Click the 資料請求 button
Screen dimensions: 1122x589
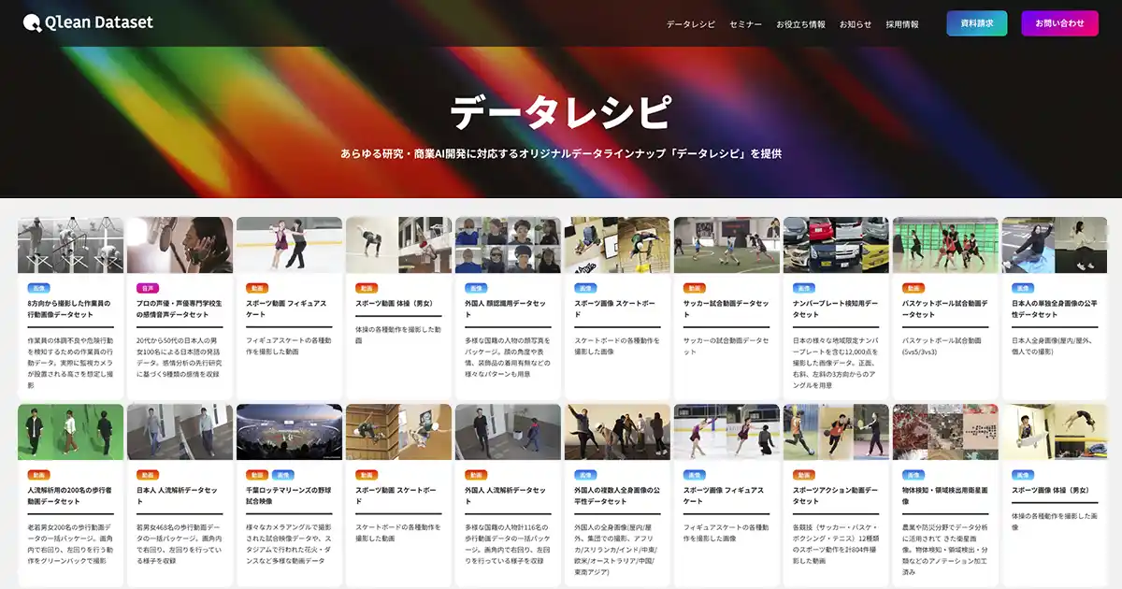point(976,23)
